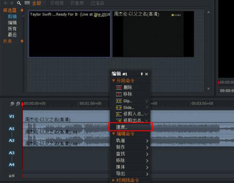Click the 00:00:00+00 ruler timecode
234x183 pixels.
point(35,104)
